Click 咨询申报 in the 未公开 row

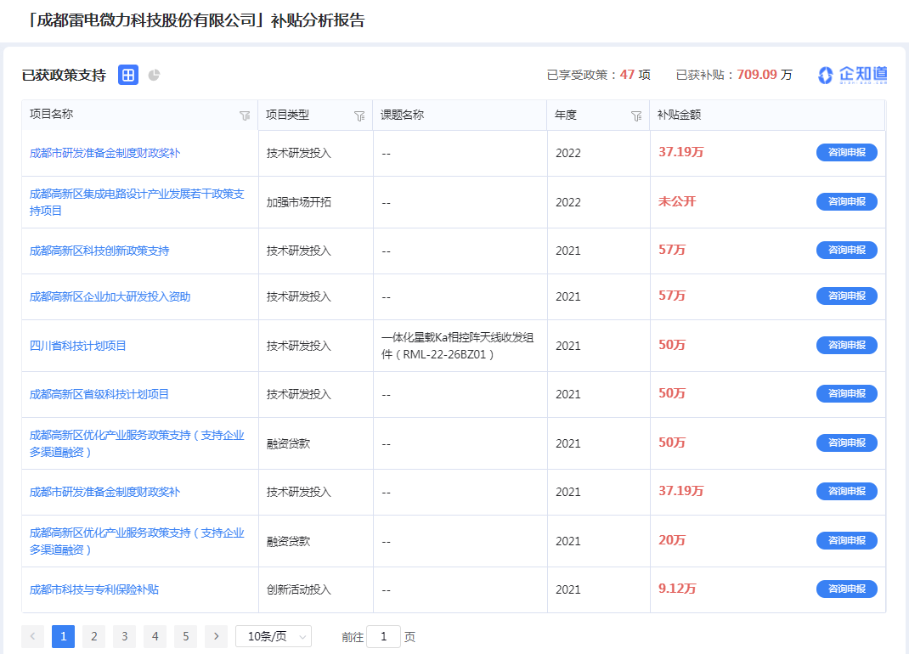tap(846, 202)
